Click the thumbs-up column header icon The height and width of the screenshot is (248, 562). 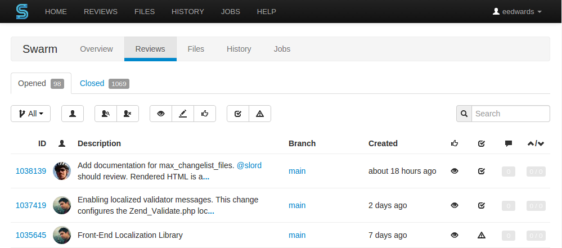click(455, 143)
